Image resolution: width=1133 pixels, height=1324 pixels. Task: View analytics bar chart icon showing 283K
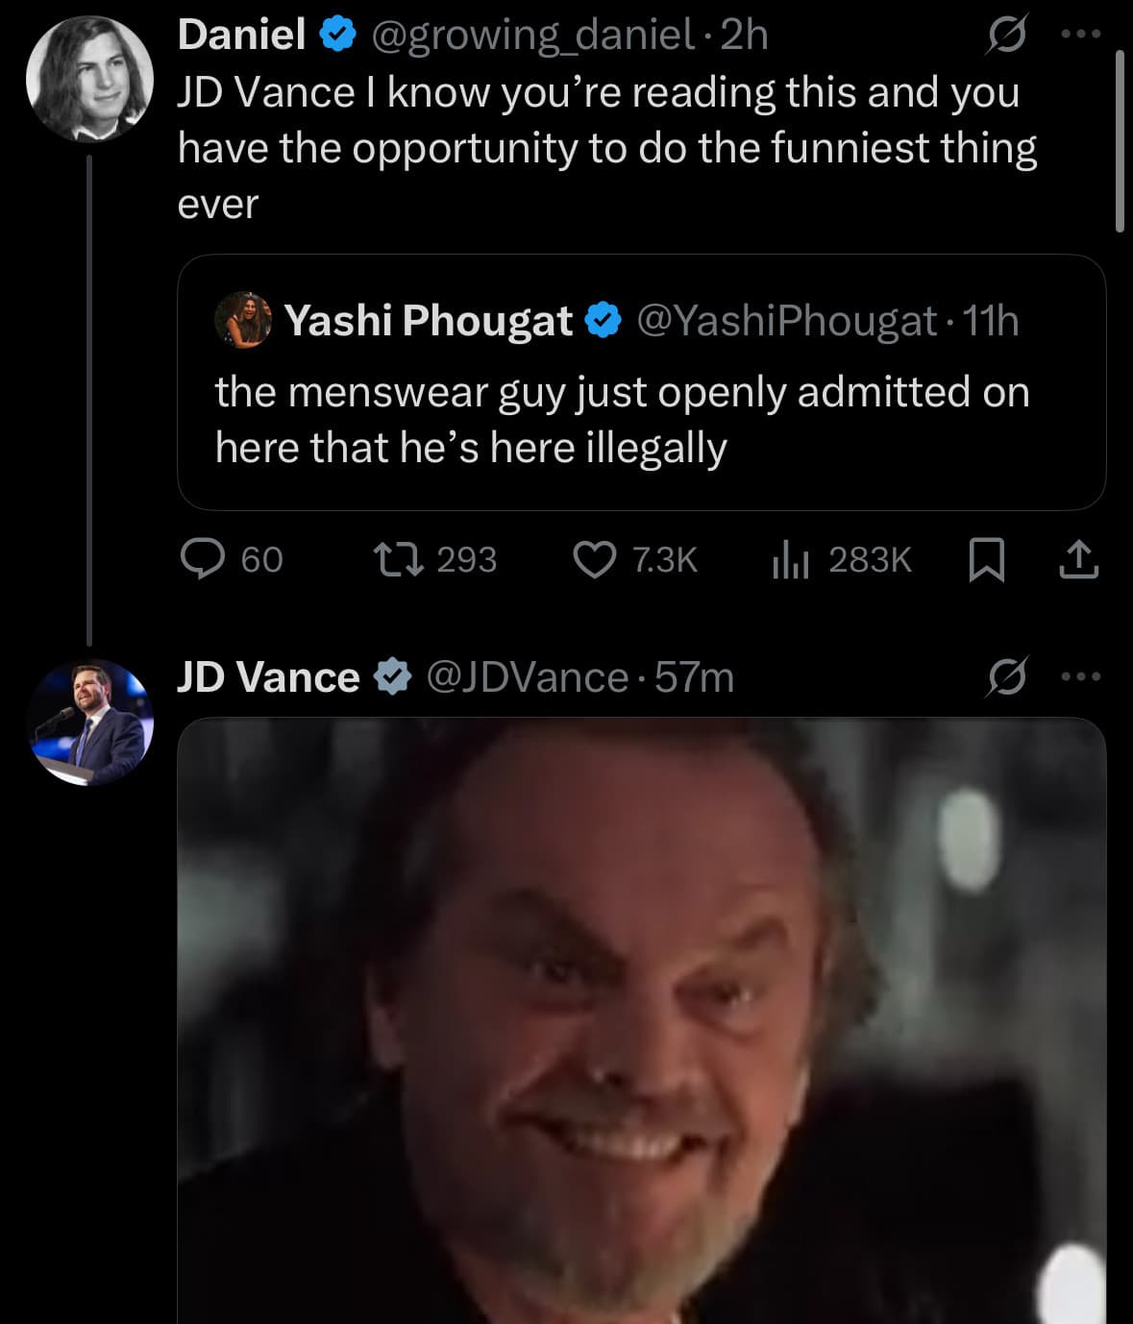pos(790,559)
